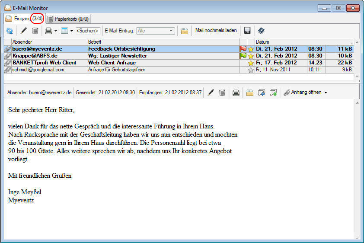Click the reply mail icon in the preview toolbar
Screen dimensions: 364x243
click(262, 93)
